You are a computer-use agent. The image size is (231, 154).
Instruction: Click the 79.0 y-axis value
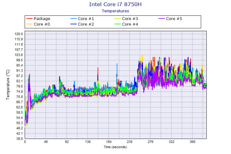[x=20, y=86]
